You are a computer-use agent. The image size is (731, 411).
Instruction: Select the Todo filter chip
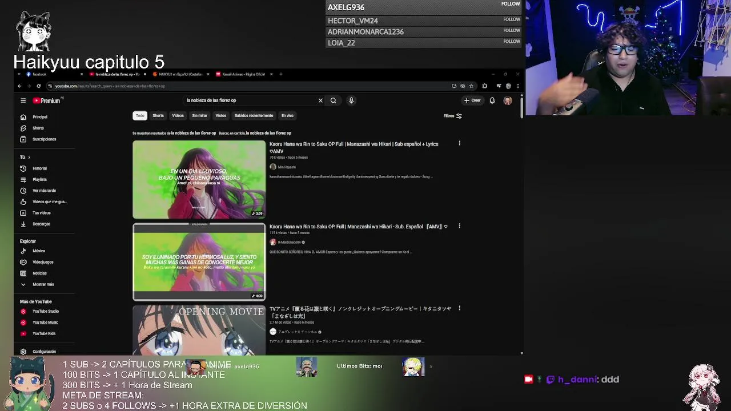[x=140, y=116]
